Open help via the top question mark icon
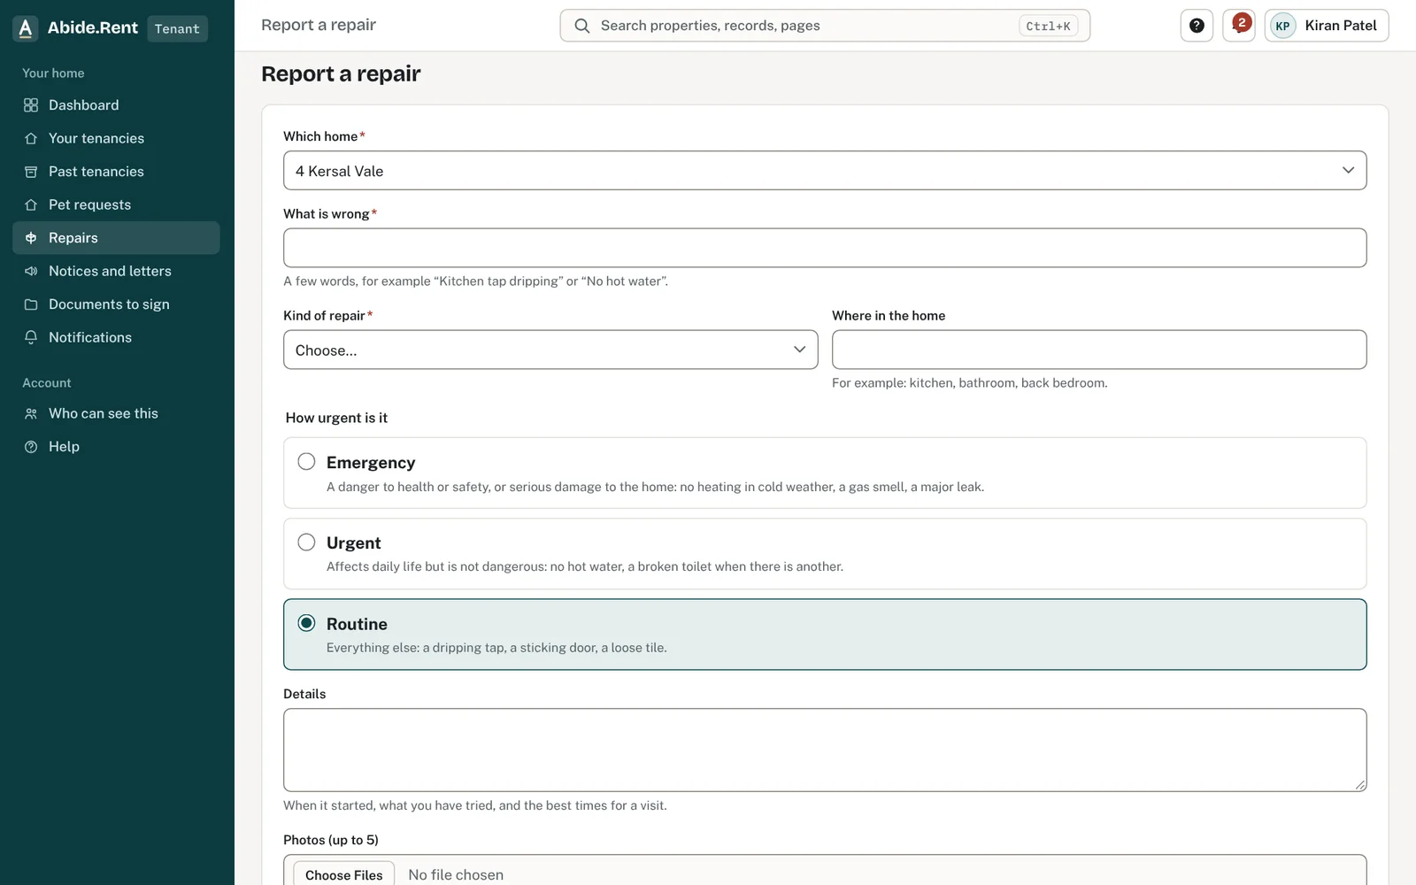Viewport: 1416px width, 885px height. click(x=1197, y=26)
